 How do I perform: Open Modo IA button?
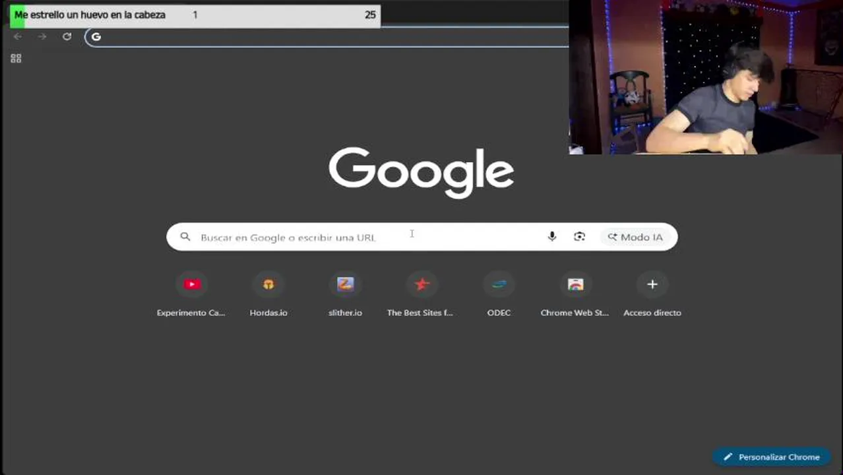[x=635, y=237]
